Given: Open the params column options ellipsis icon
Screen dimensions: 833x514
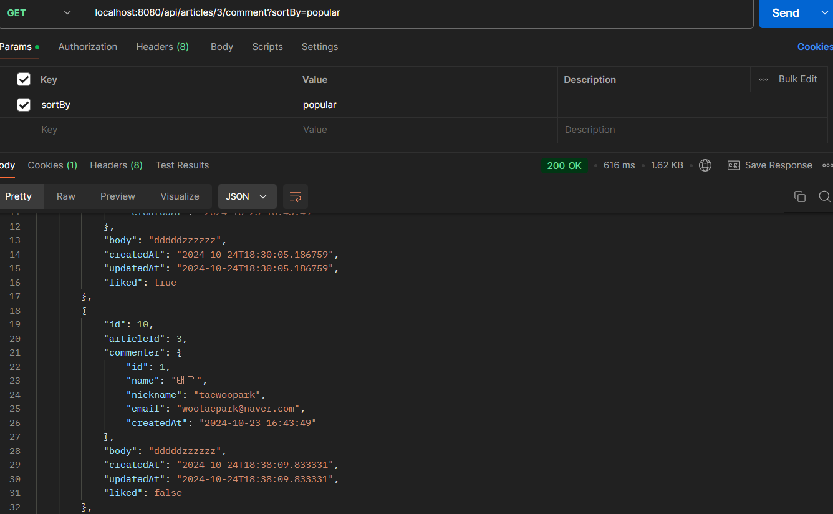Looking at the screenshot, I should click(763, 79).
